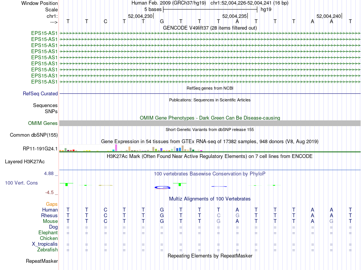Open Publications: Sequences in Scientific Articles title
Viewport: 361px width, 270px height.
pyautogui.click(x=210, y=100)
